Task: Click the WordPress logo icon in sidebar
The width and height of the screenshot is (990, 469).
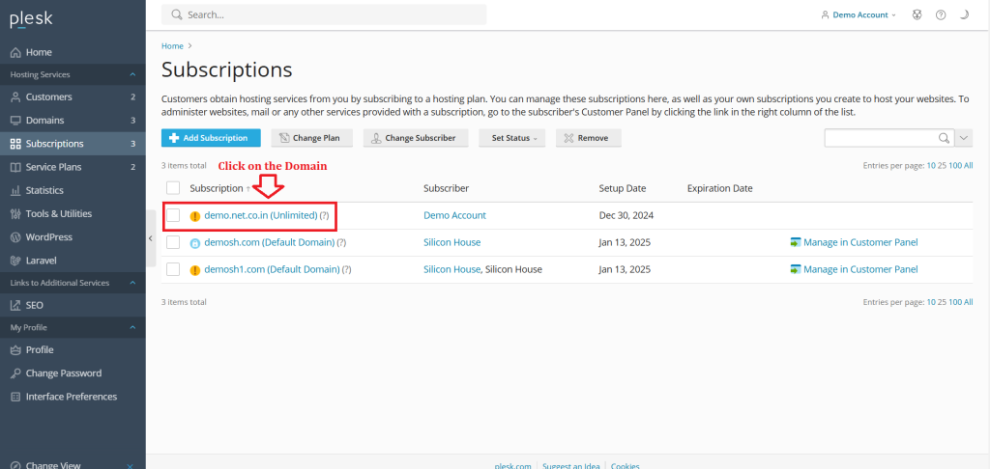Action: click(15, 237)
